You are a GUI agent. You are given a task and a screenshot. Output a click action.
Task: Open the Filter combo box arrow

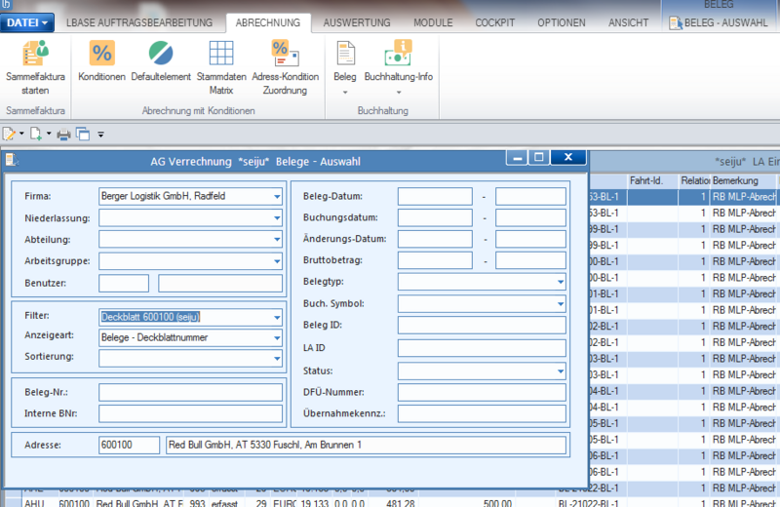coord(277,318)
